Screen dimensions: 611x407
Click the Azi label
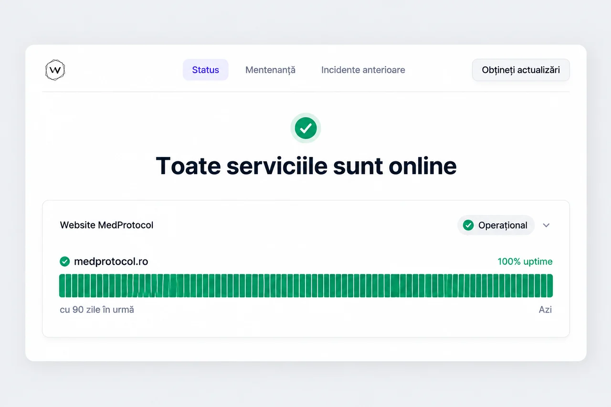click(545, 310)
